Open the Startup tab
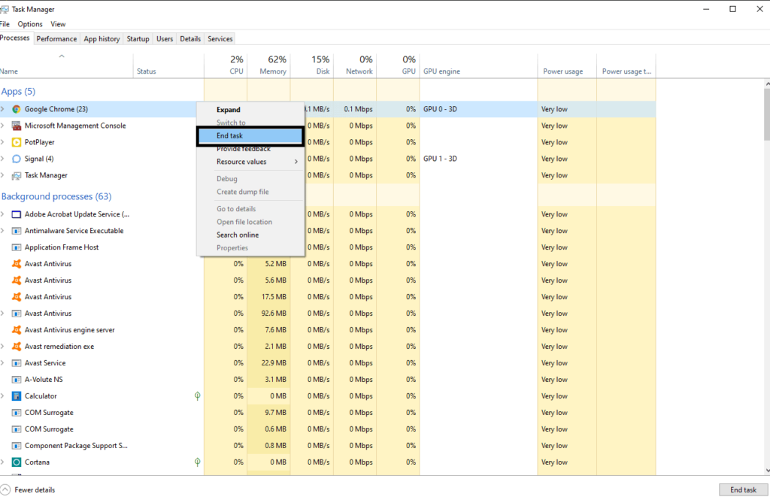 coord(138,38)
